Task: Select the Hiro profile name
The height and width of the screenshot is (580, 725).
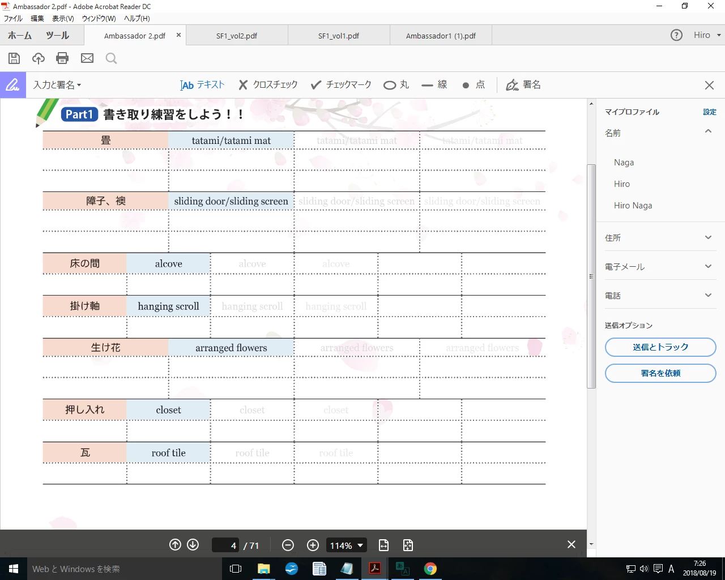Action: [622, 184]
